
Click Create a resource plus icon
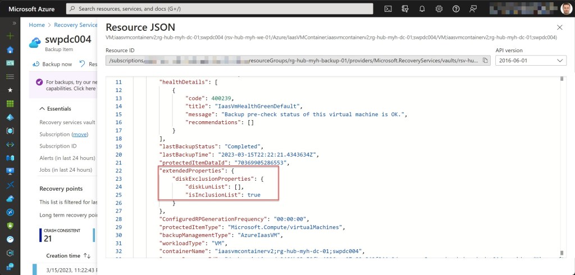point(10,35)
